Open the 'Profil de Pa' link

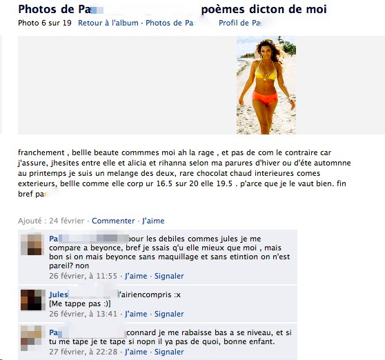pos(239,23)
